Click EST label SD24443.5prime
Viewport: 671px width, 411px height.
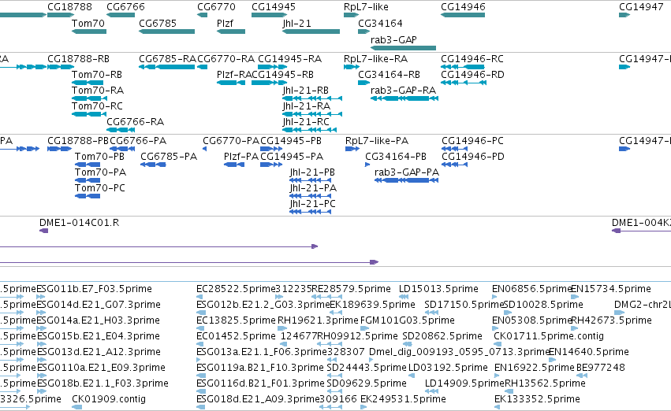coord(367,368)
